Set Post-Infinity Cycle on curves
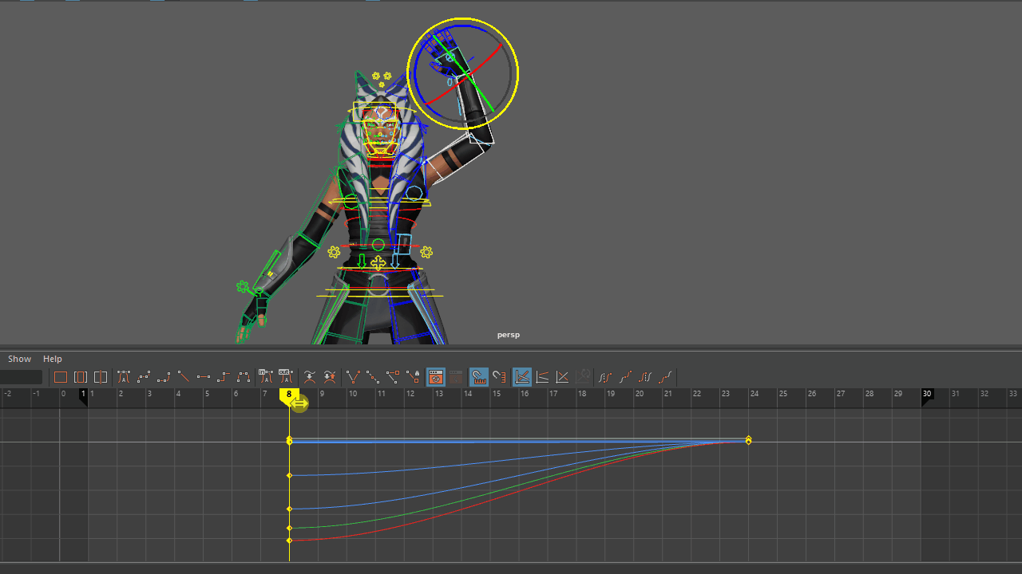 [x=645, y=377]
